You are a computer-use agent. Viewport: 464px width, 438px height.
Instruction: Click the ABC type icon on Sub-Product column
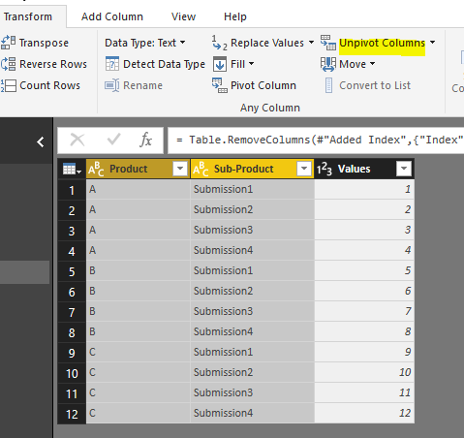click(201, 169)
